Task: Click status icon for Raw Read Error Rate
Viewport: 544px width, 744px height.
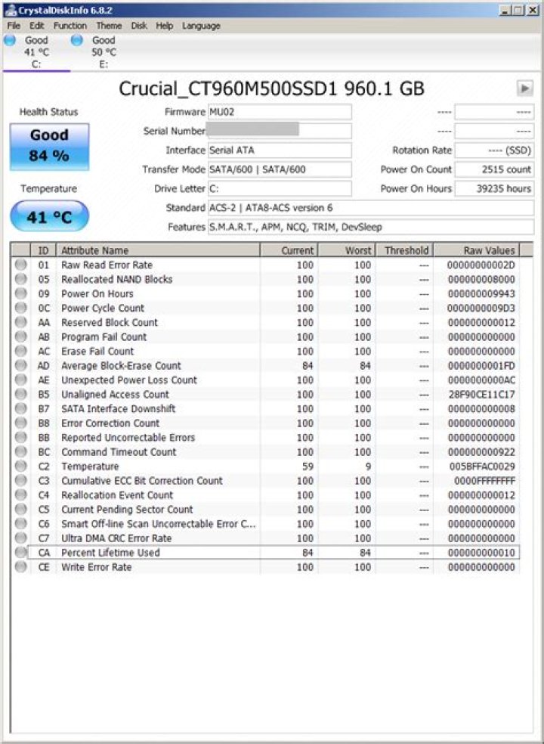Action: [x=20, y=265]
